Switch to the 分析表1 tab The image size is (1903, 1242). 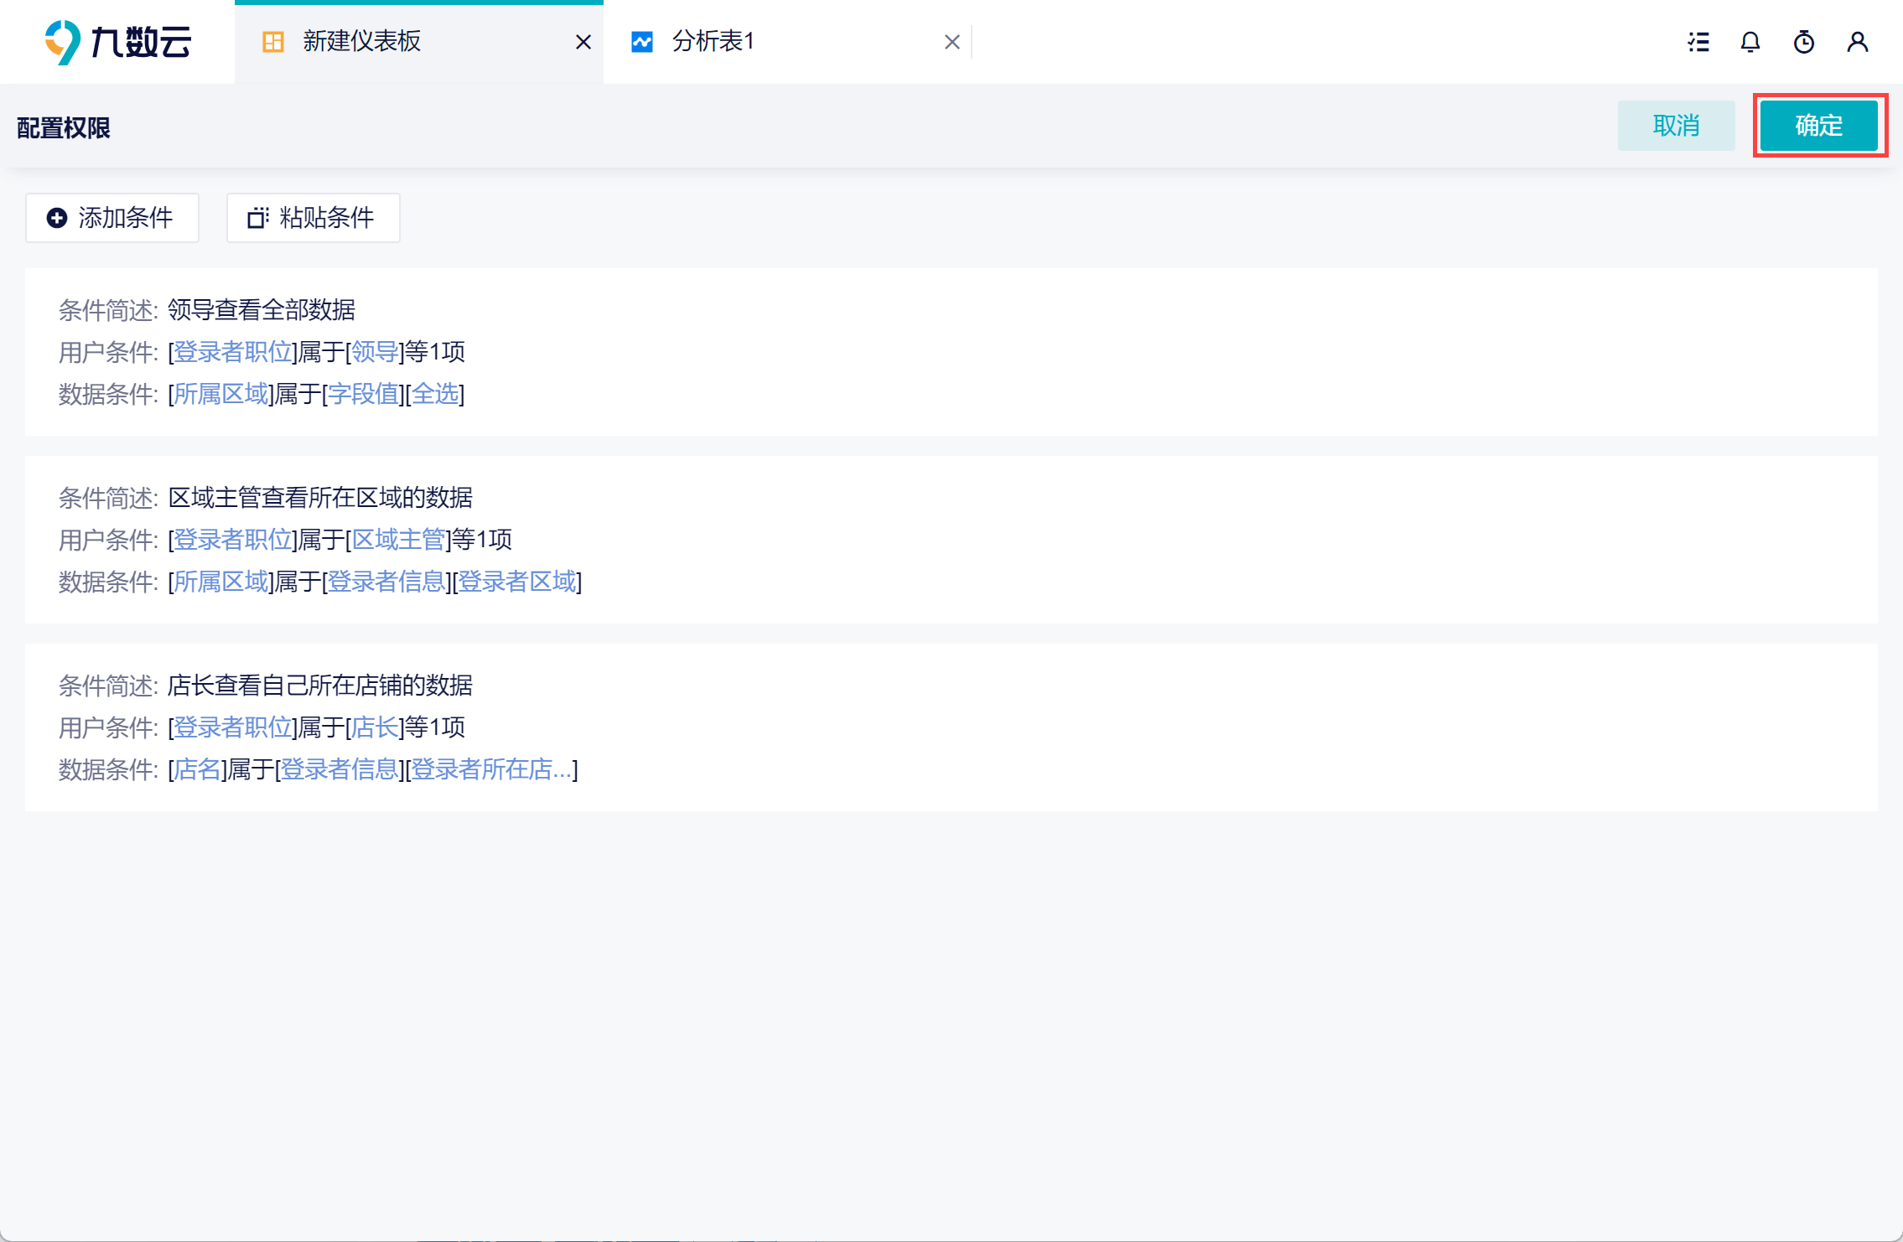click(x=713, y=42)
